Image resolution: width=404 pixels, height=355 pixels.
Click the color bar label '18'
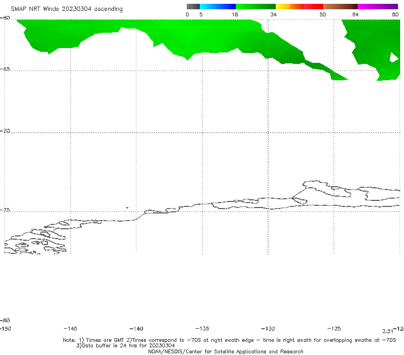pos(235,14)
